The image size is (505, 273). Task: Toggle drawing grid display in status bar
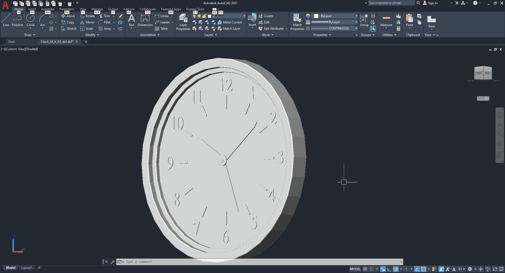click(x=365, y=269)
